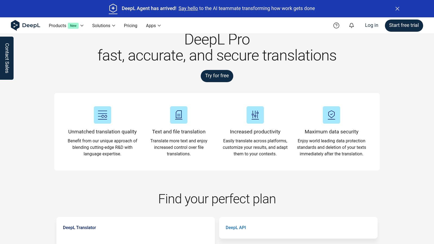Click 'Unmatched translation quality' heading
This screenshot has width=434, height=244.
pos(103,132)
